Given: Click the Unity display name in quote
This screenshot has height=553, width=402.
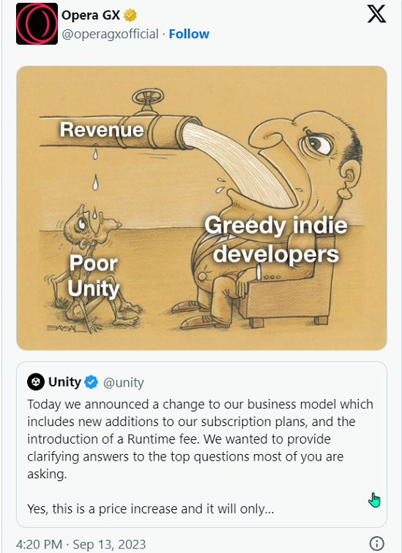Looking at the screenshot, I should tap(64, 382).
